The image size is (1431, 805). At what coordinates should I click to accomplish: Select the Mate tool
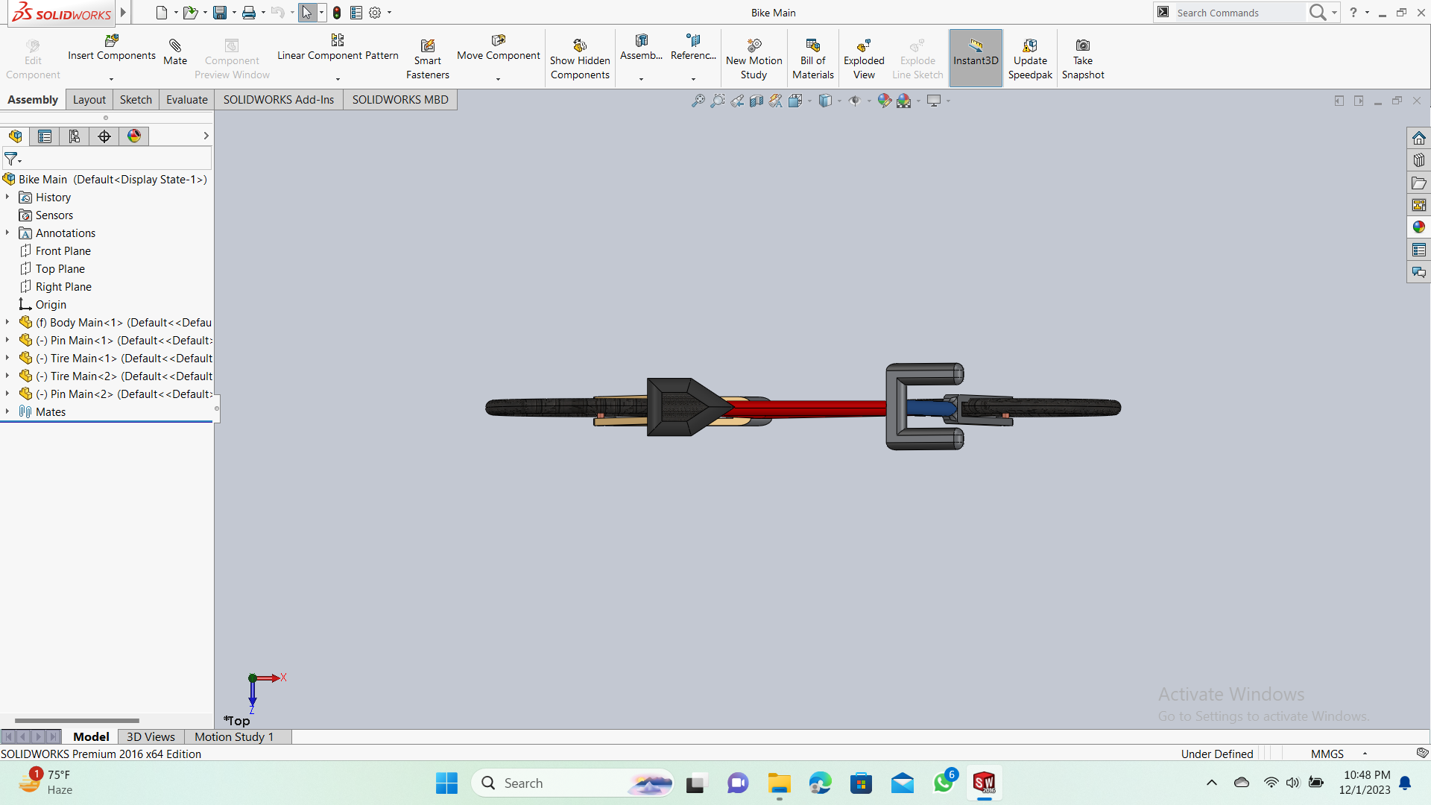175,52
